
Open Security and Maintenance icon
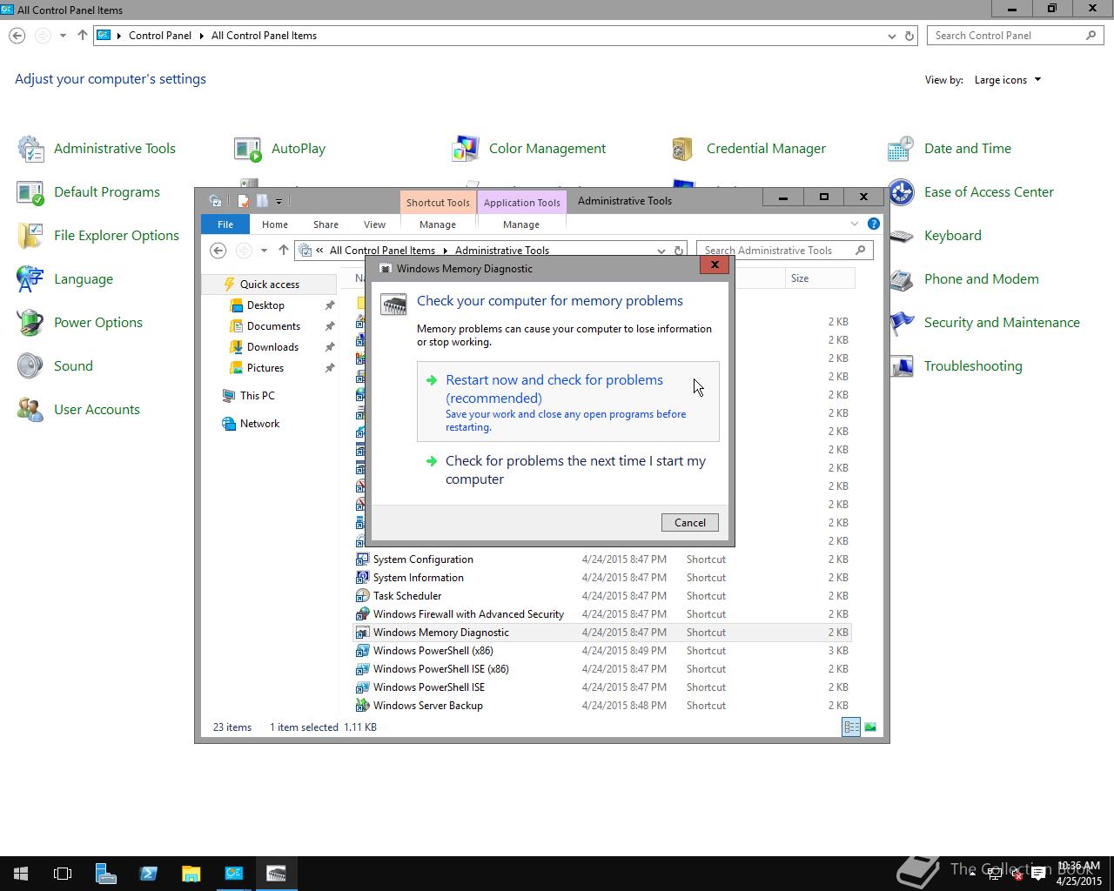[983, 323]
